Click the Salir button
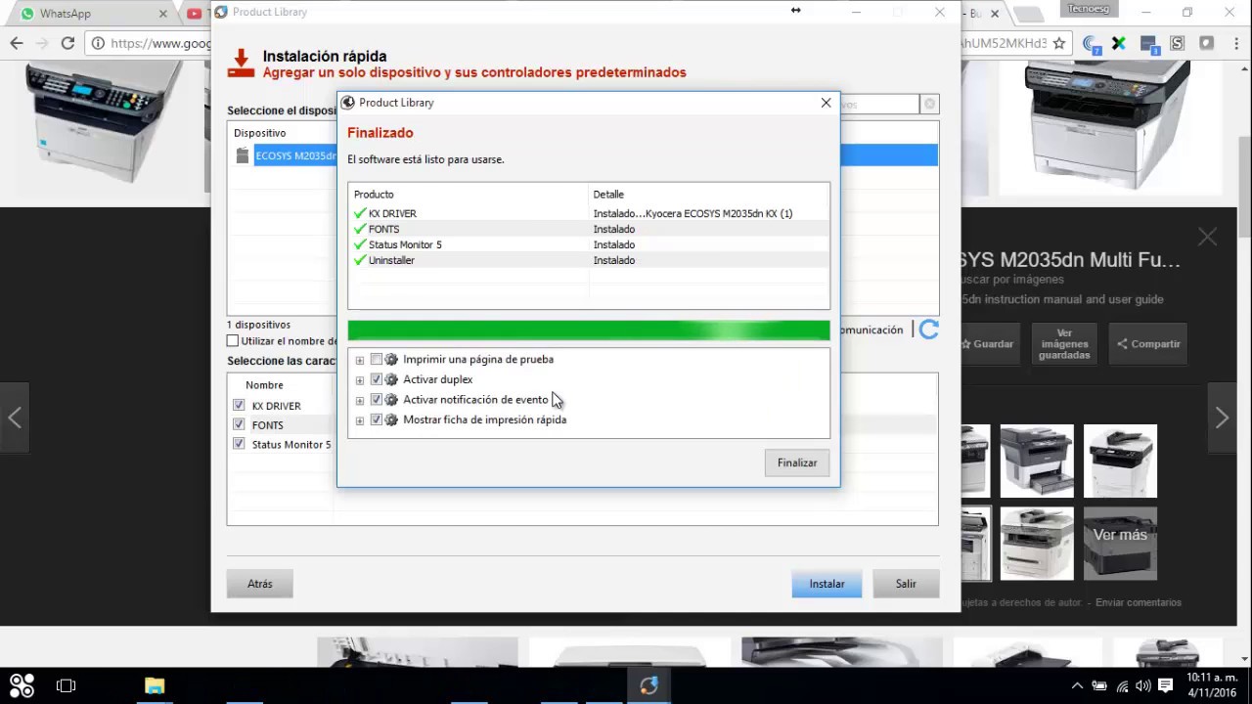 906,584
